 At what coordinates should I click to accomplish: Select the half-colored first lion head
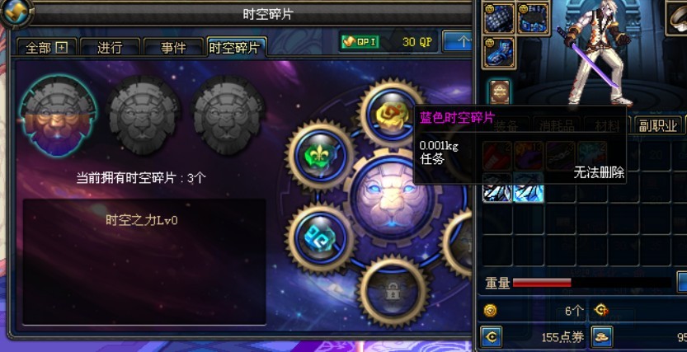tap(59, 115)
